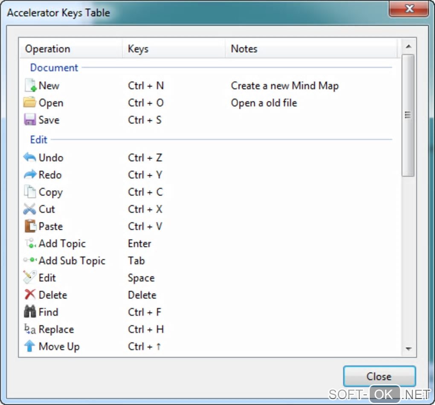Select the Undo arrow icon

pos(30,158)
